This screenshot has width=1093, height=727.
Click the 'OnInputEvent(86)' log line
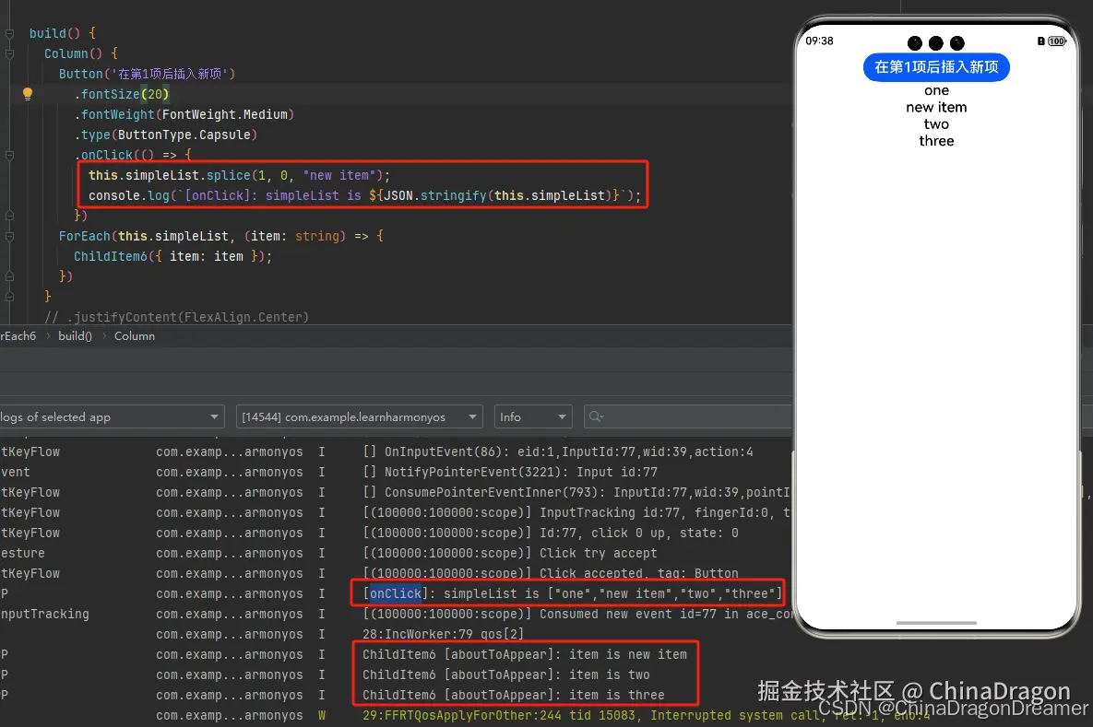558,451
